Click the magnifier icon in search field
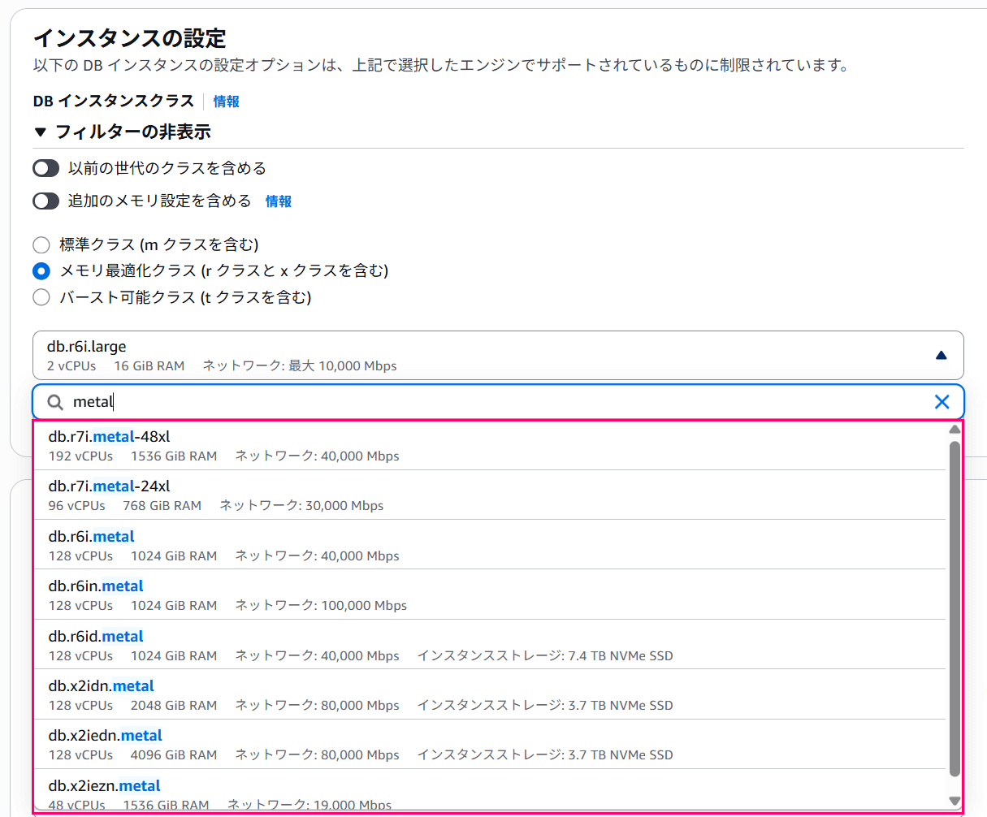 (55, 402)
